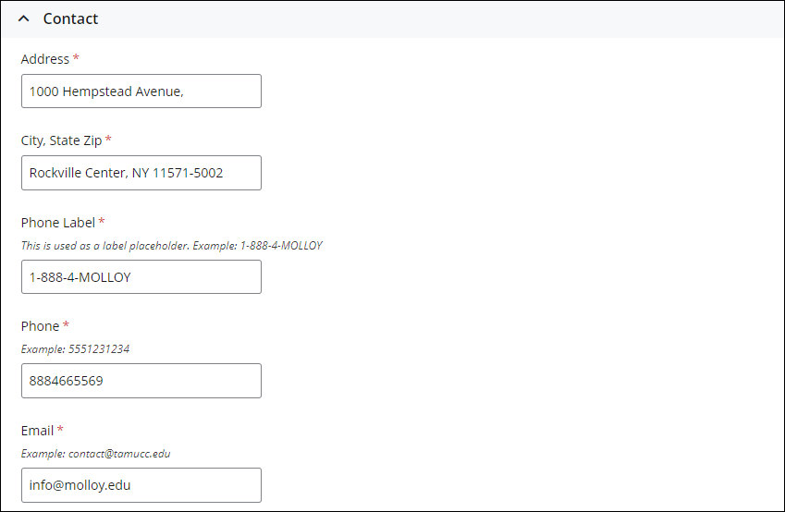Edit the Address field with 1000 Hempstead Avenue
Image resolution: width=785 pixels, height=512 pixels.
(x=141, y=91)
